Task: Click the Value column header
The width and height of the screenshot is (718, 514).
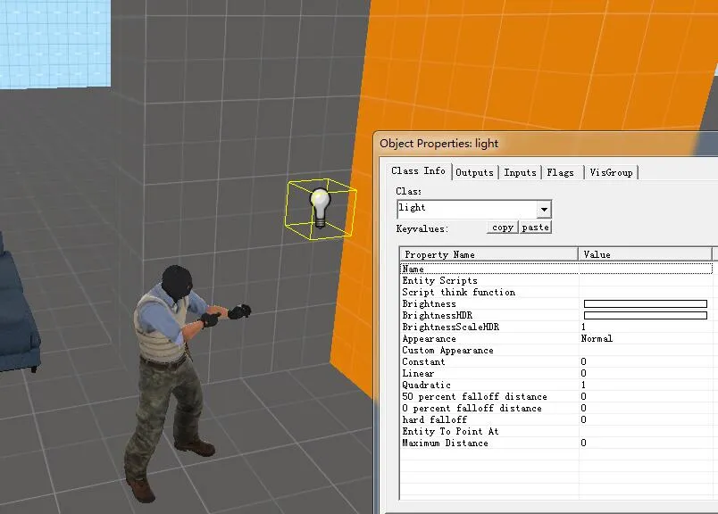Action: pyautogui.click(x=645, y=254)
